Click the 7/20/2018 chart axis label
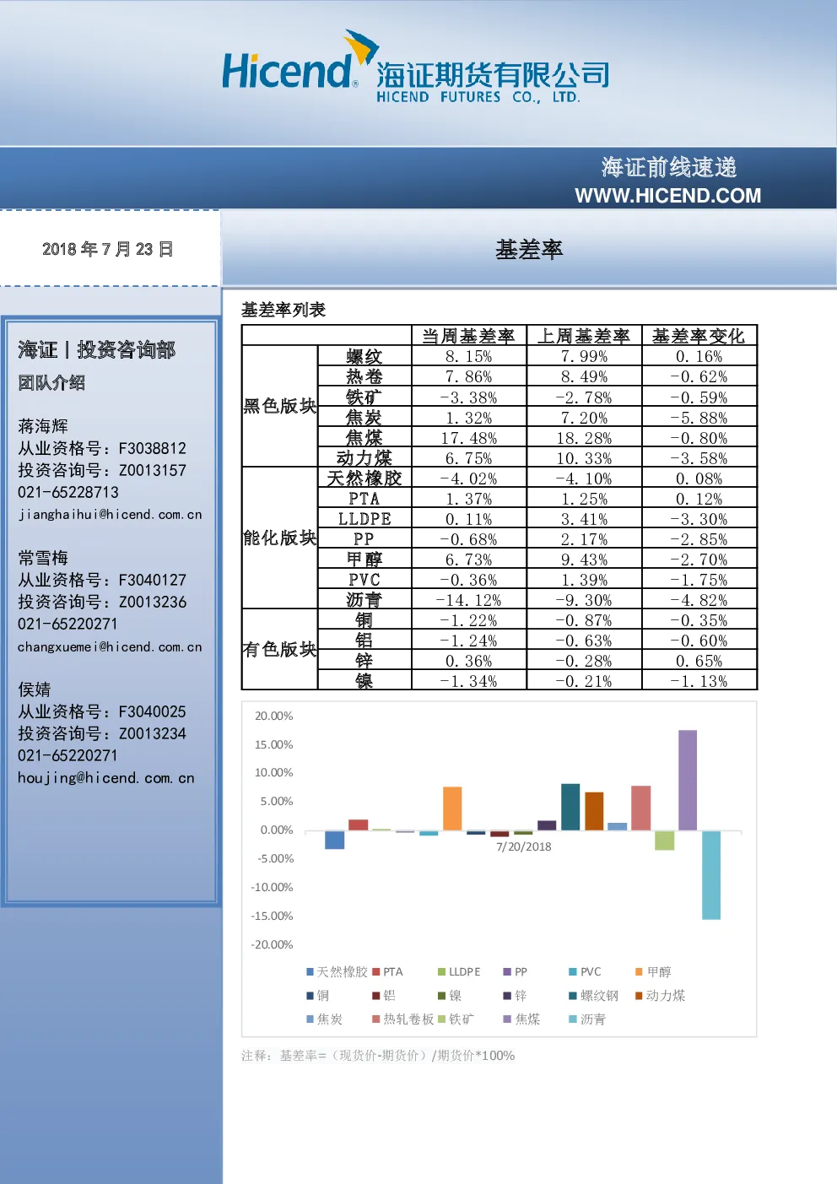 tap(523, 846)
